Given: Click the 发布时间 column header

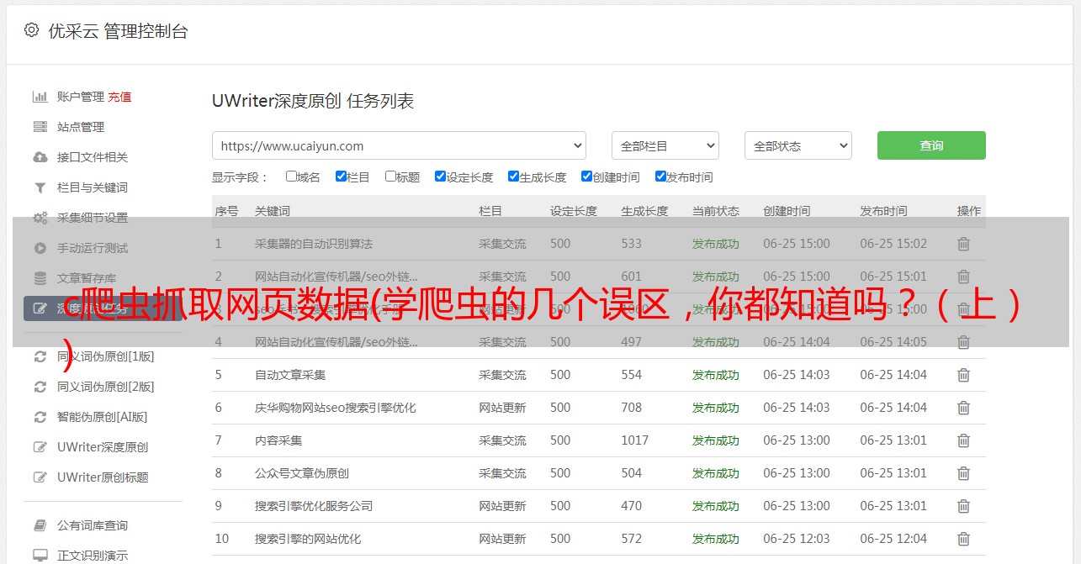Looking at the screenshot, I should click(x=883, y=211).
